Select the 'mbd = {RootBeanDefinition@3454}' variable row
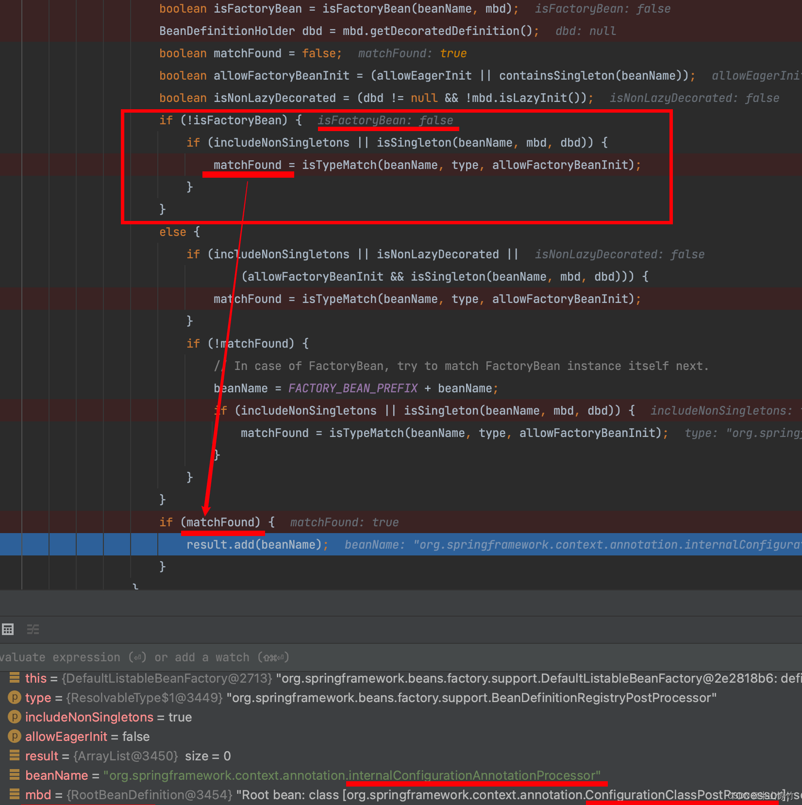The image size is (802, 805). click(x=401, y=794)
